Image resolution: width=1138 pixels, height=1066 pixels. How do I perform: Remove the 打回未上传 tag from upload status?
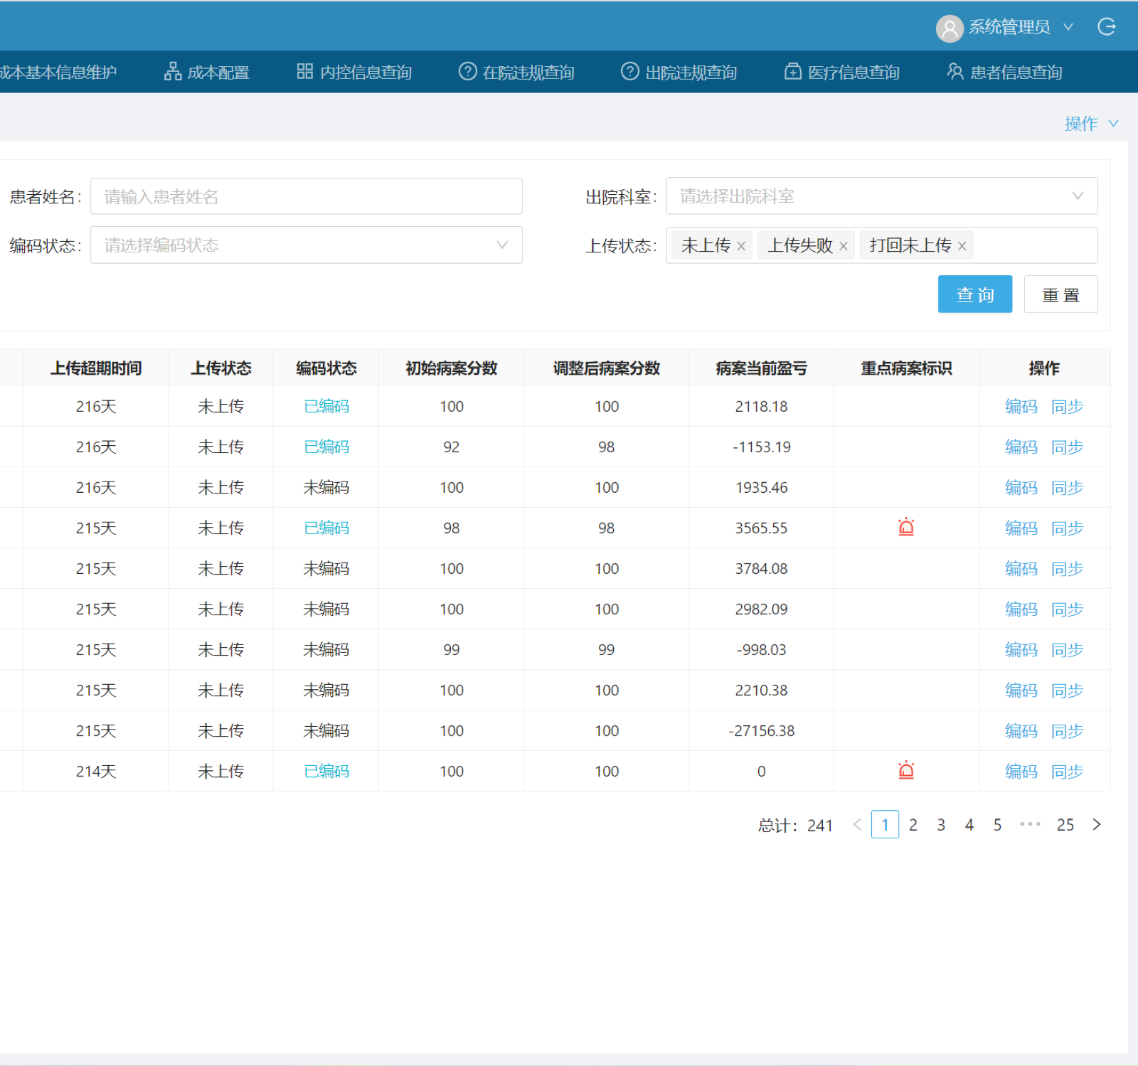coord(962,246)
